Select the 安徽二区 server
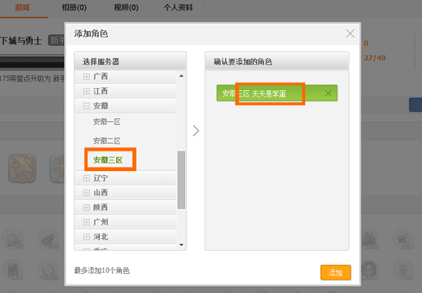This screenshot has height=293, width=422. pos(107,141)
